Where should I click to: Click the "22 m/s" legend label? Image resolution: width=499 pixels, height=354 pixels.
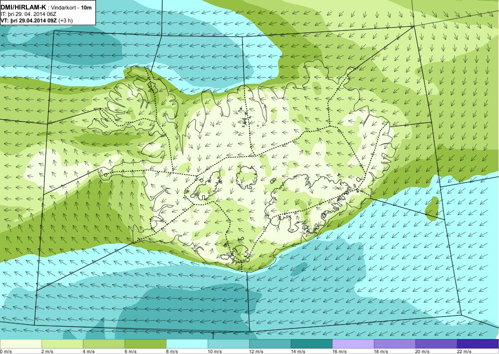(x=464, y=352)
